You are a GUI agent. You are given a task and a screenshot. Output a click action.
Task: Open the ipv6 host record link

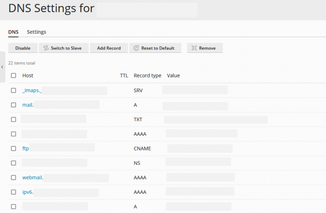click(28, 192)
